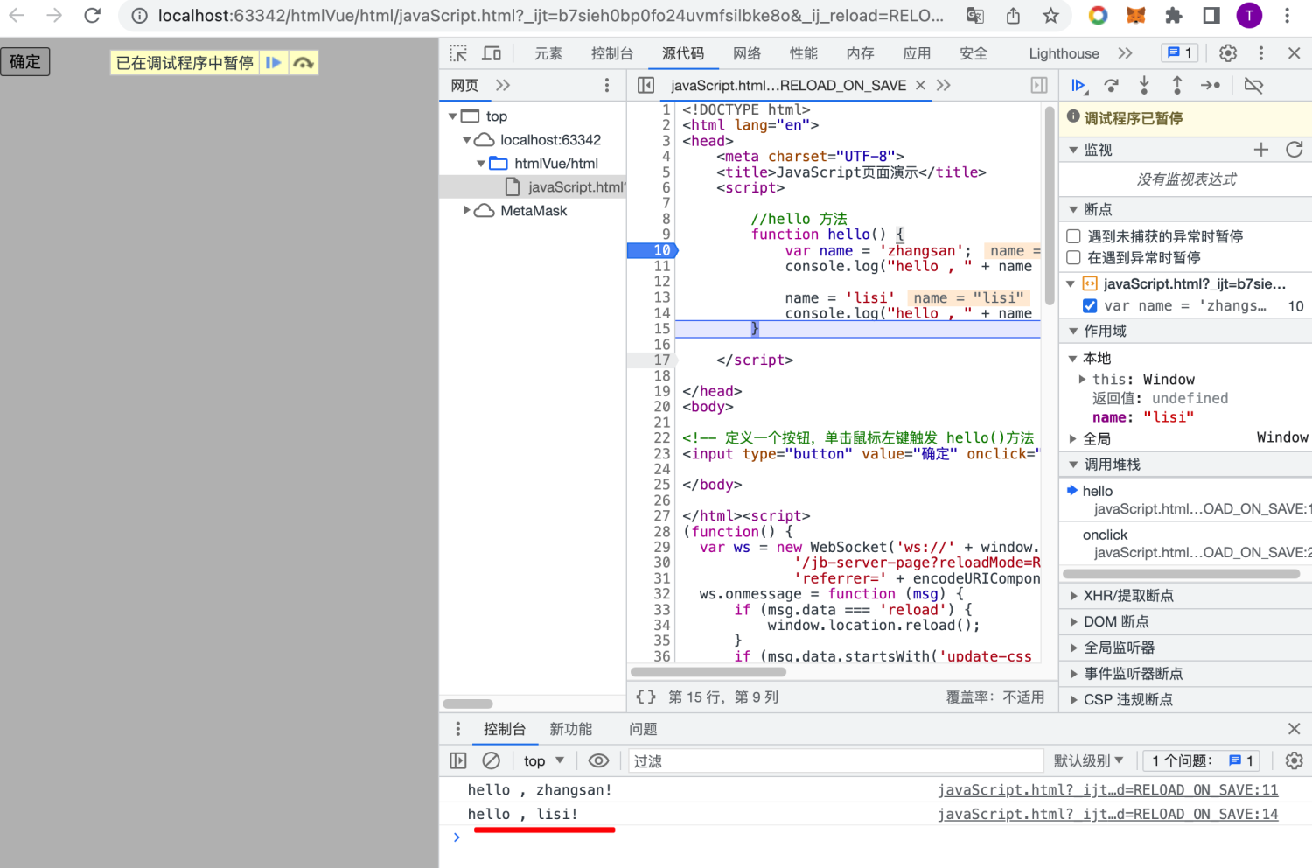Expand the this: Window scope entry
Screen dimensions: 1312x868
pyautogui.click(x=1083, y=379)
